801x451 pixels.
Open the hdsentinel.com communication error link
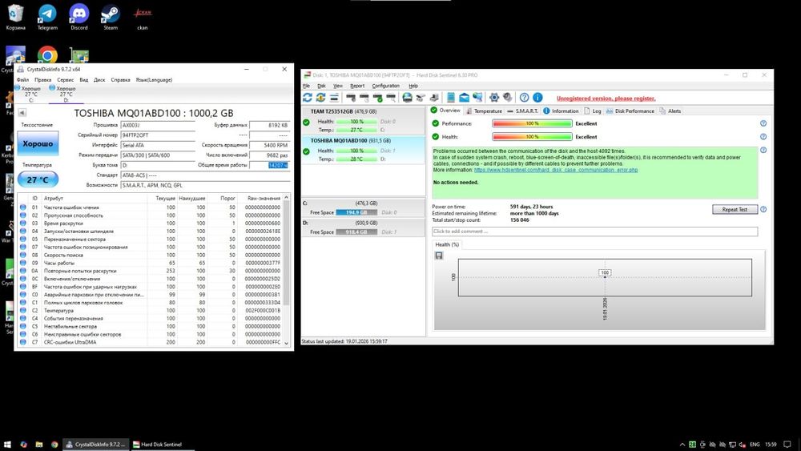[556, 170]
